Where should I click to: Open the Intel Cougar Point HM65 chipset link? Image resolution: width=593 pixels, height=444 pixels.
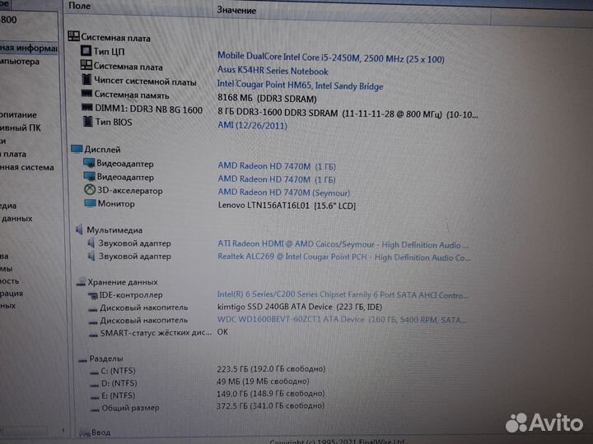pos(300,85)
